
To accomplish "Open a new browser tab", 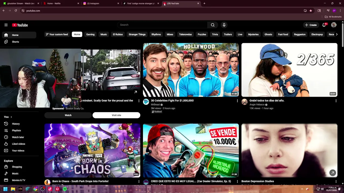I will [x=204, y=3].
